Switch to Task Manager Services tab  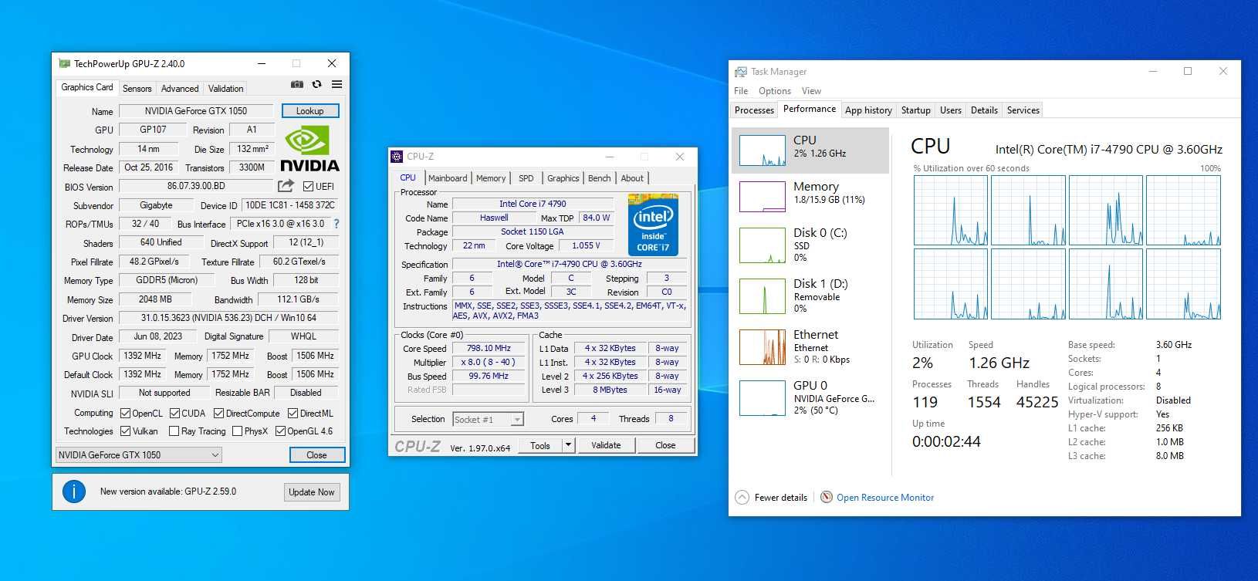(x=1023, y=110)
